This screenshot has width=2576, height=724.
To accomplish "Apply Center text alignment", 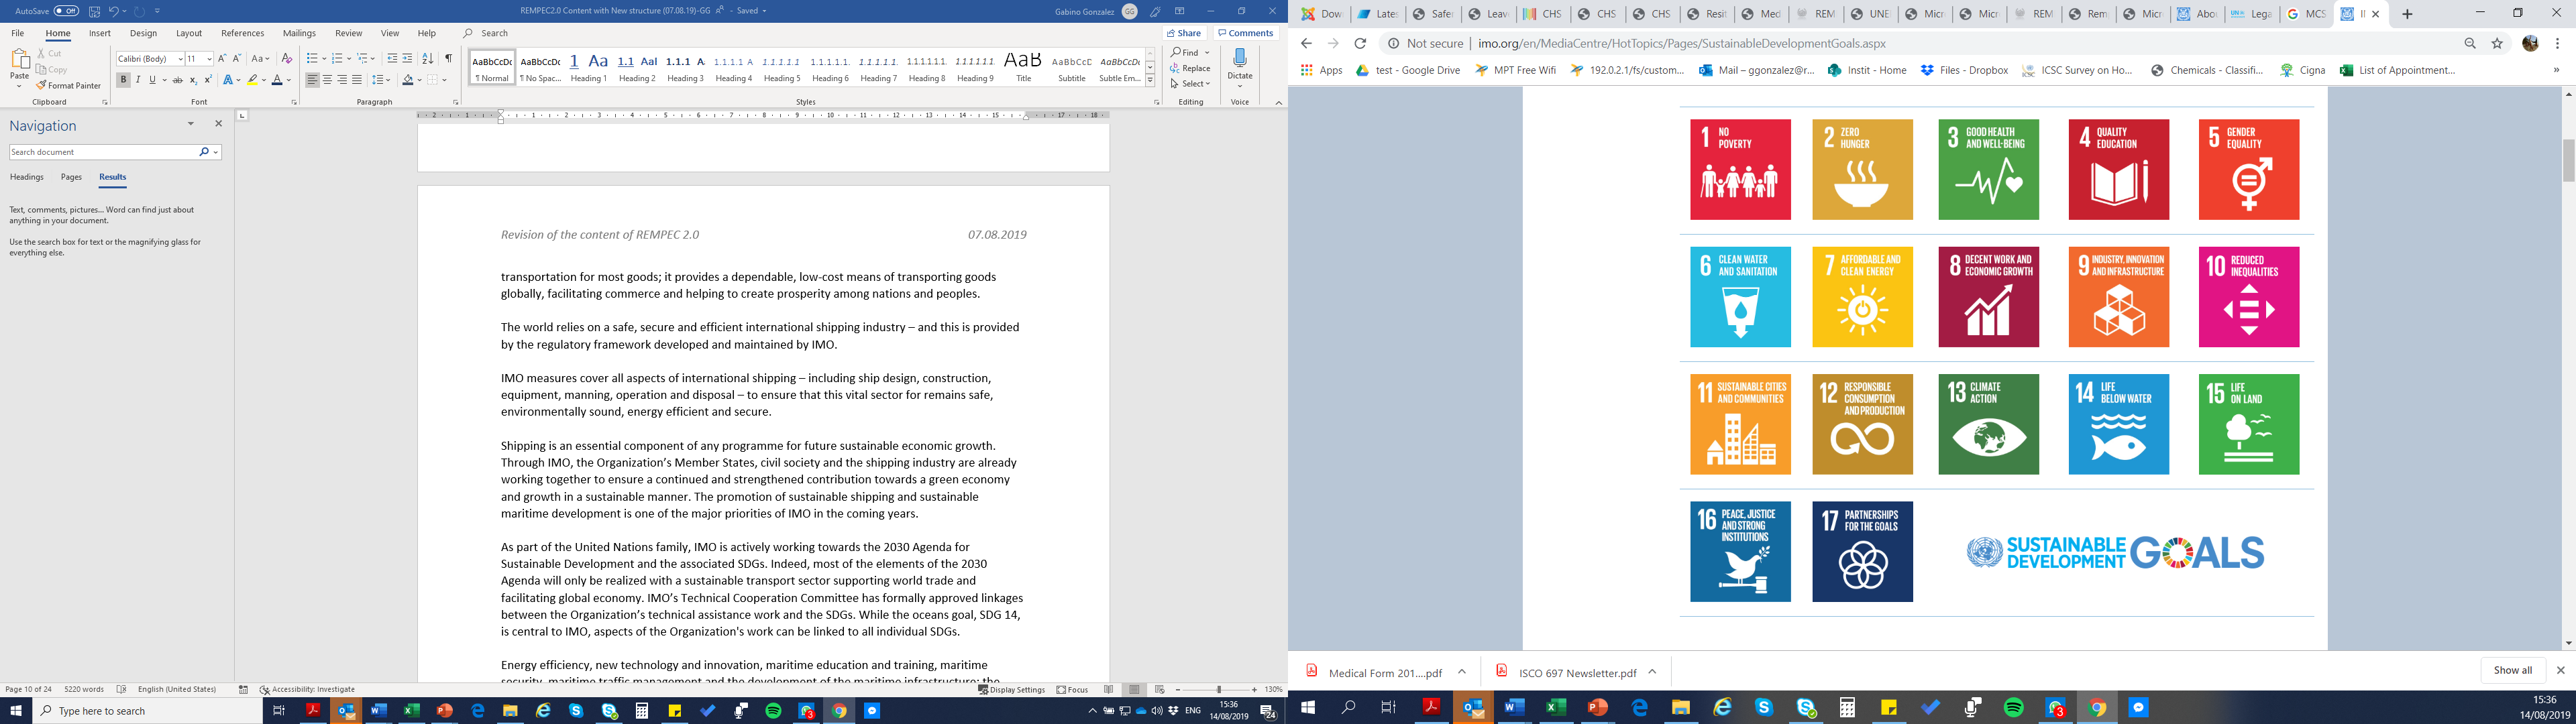I will [x=327, y=80].
